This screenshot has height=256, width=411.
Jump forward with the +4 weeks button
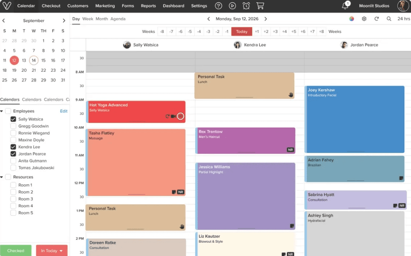pyautogui.click(x=285, y=32)
